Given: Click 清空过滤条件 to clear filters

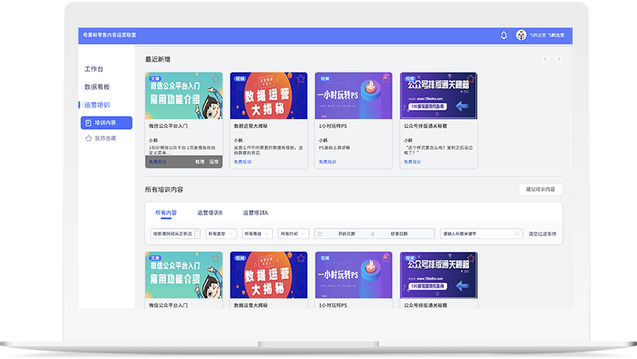Looking at the screenshot, I should 543,233.
